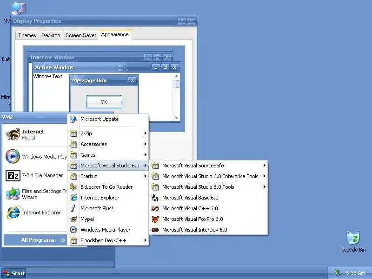
Task: Expand the Visual Studio 6.0 Enterprise Tools submenu arrow
Action: coord(264,176)
